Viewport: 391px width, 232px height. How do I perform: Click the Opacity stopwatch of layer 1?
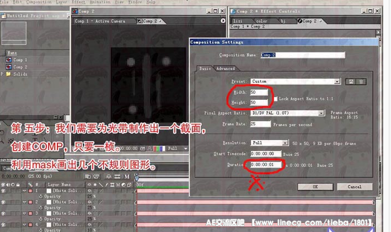41,196
